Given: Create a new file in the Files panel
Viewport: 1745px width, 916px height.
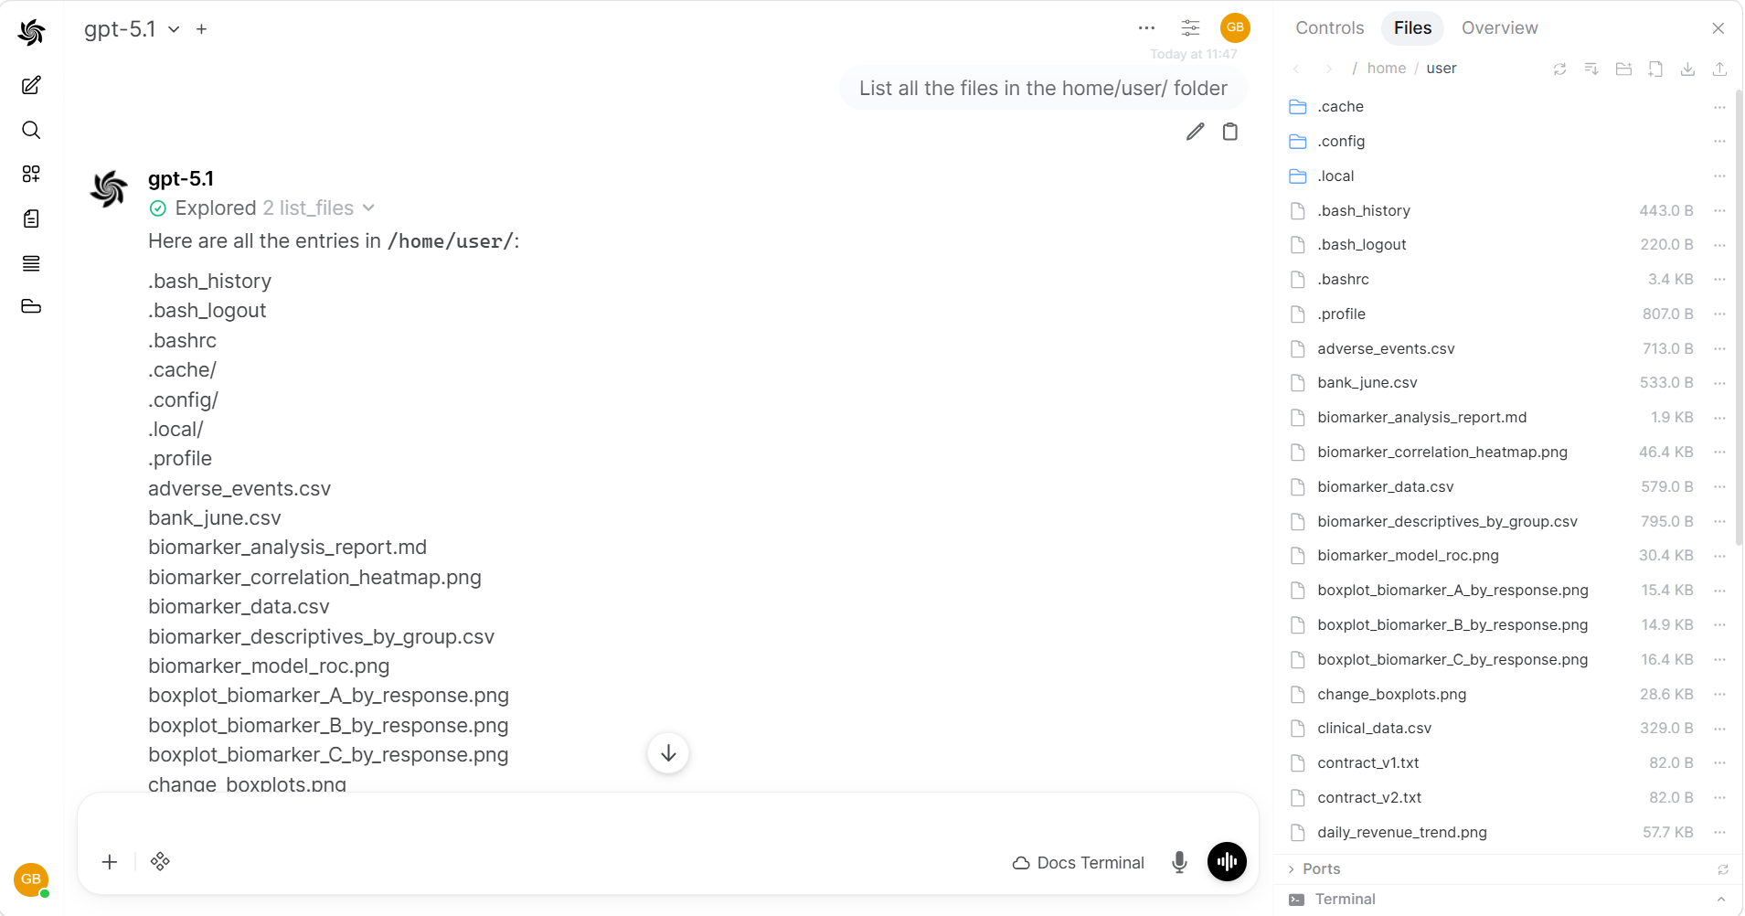Looking at the screenshot, I should tap(1655, 69).
